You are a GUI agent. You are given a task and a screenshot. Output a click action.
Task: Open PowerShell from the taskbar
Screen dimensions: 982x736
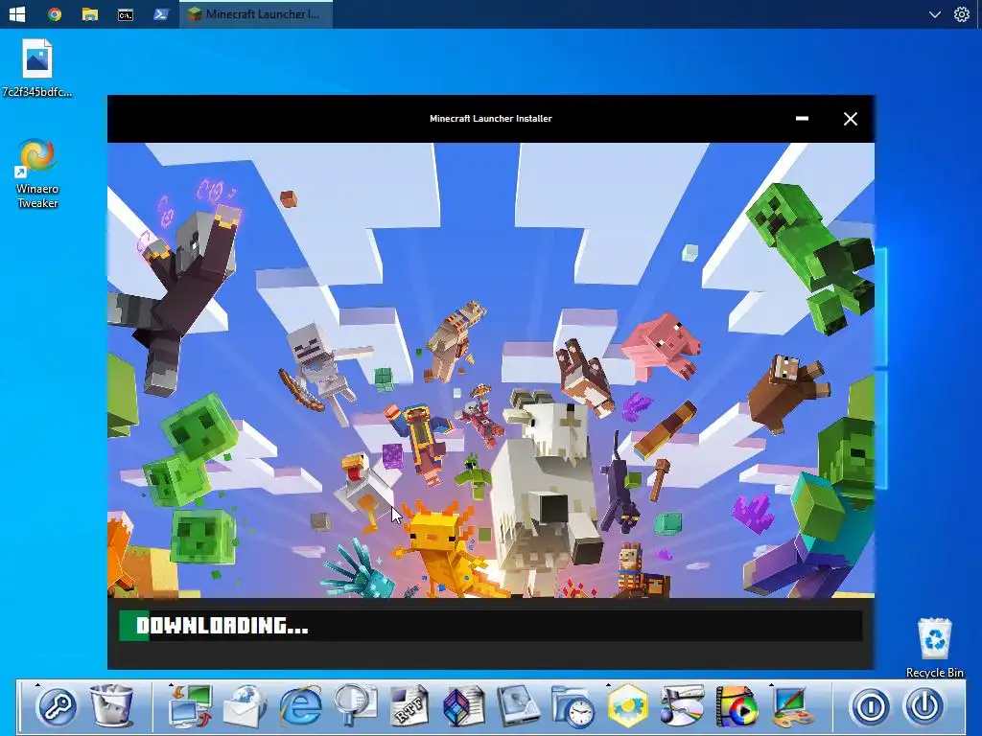(160, 13)
